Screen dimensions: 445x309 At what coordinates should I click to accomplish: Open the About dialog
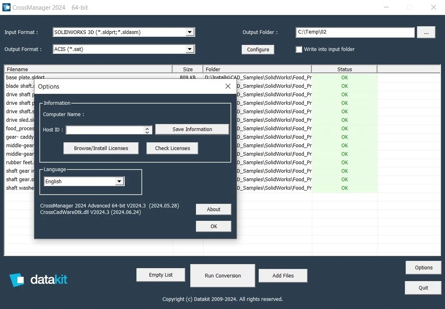click(x=213, y=209)
